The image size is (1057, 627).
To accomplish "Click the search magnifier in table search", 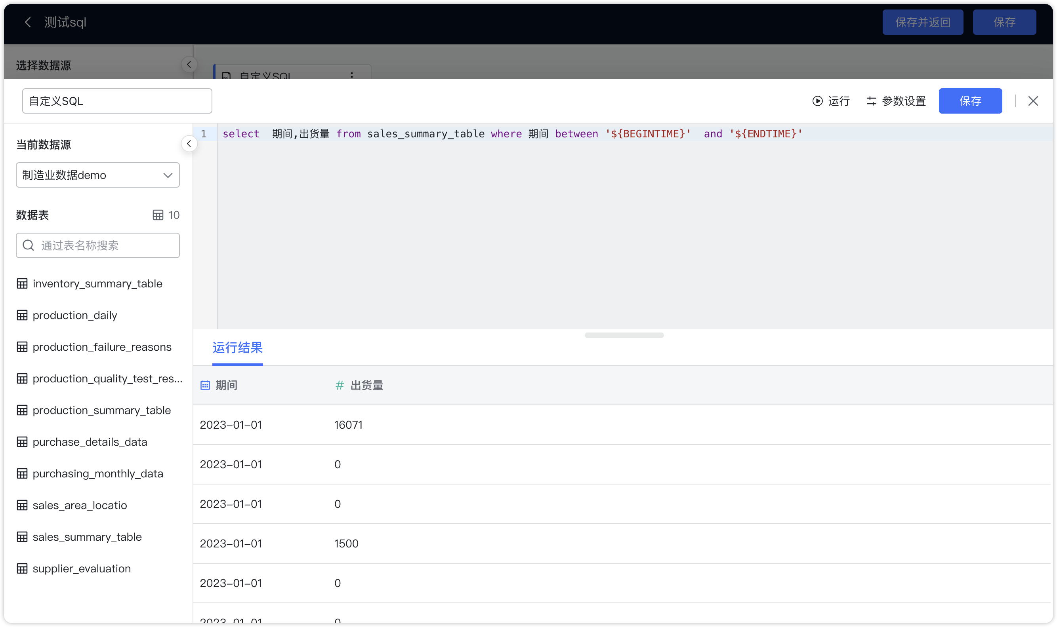I will click(x=28, y=245).
